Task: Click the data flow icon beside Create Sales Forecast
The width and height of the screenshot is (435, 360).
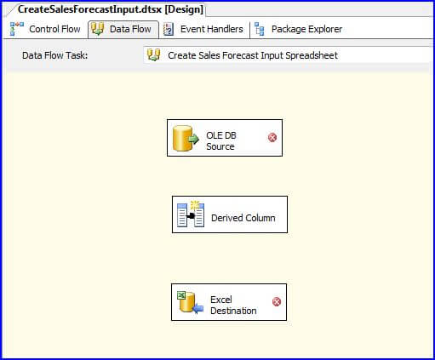Action: tap(154, 54)
